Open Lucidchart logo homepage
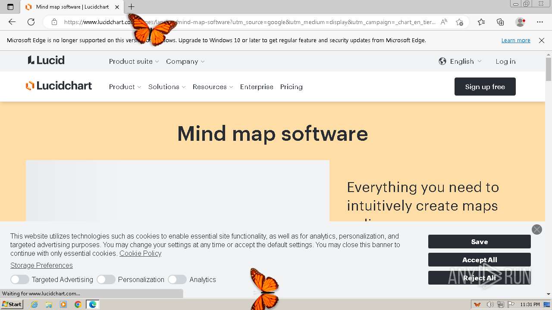The image size is (552, 310). (x=59, y=86)
